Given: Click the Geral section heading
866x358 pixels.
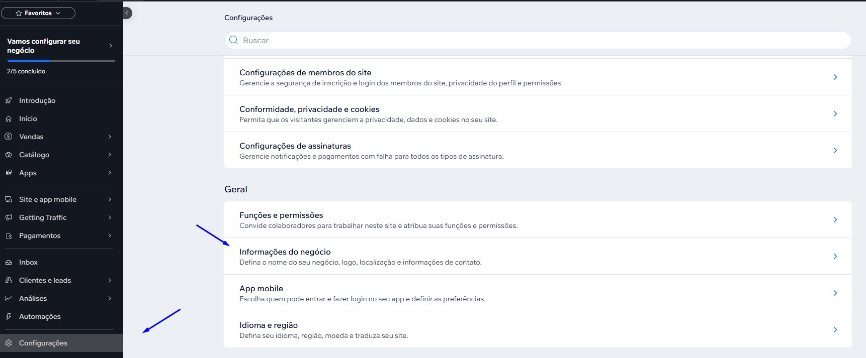Looking at the screenshot, I should [x=236, y=189].
